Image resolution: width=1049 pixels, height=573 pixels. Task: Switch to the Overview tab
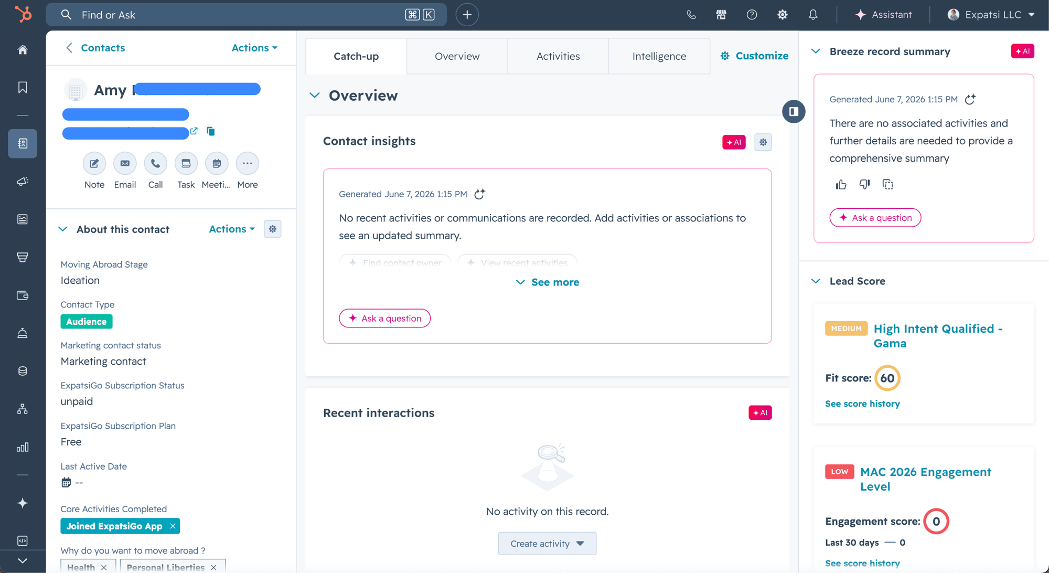pos(457,56)
